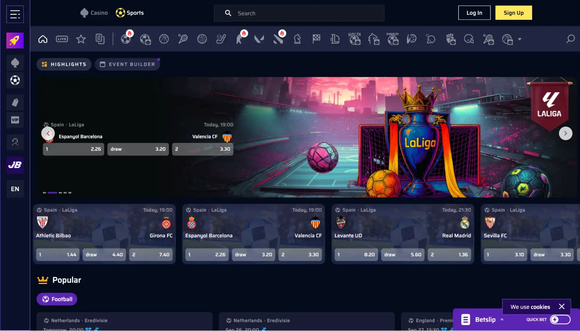Open the EN language selector
Screen dimensions: 580x331
click(x=15, y=189)
